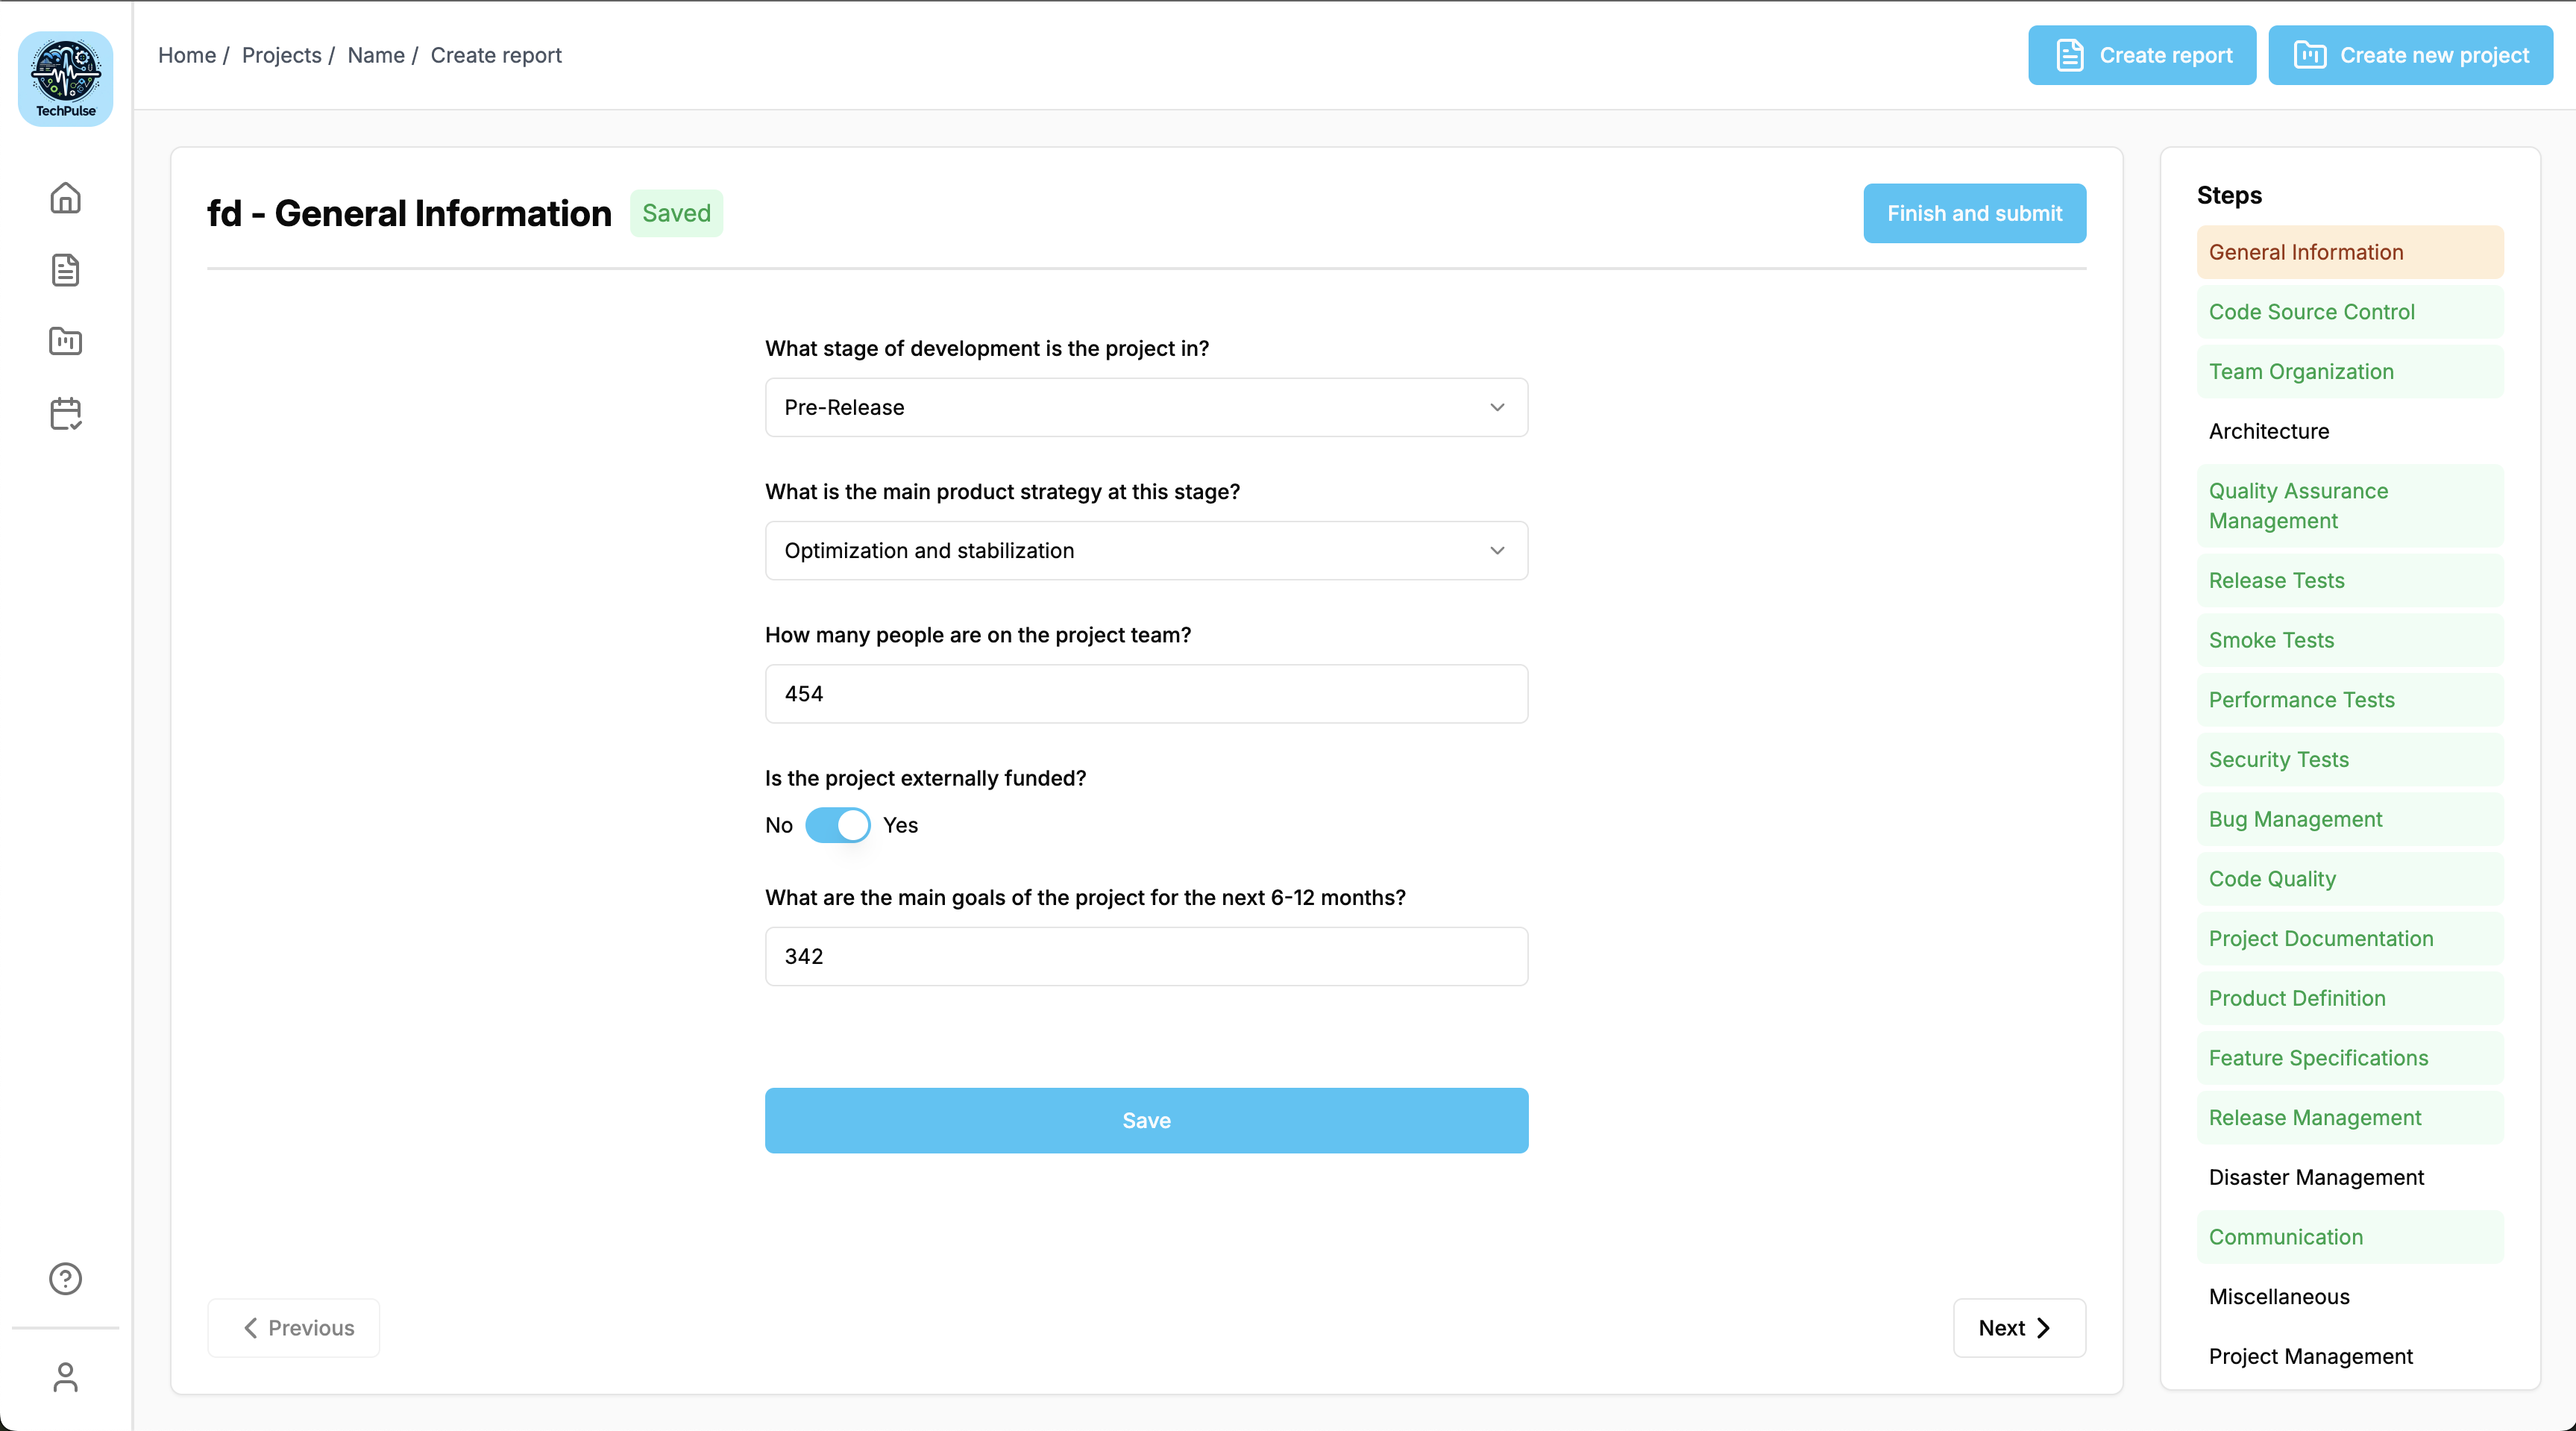
Task: Open the user profile icon
Action: (66, 1377)
